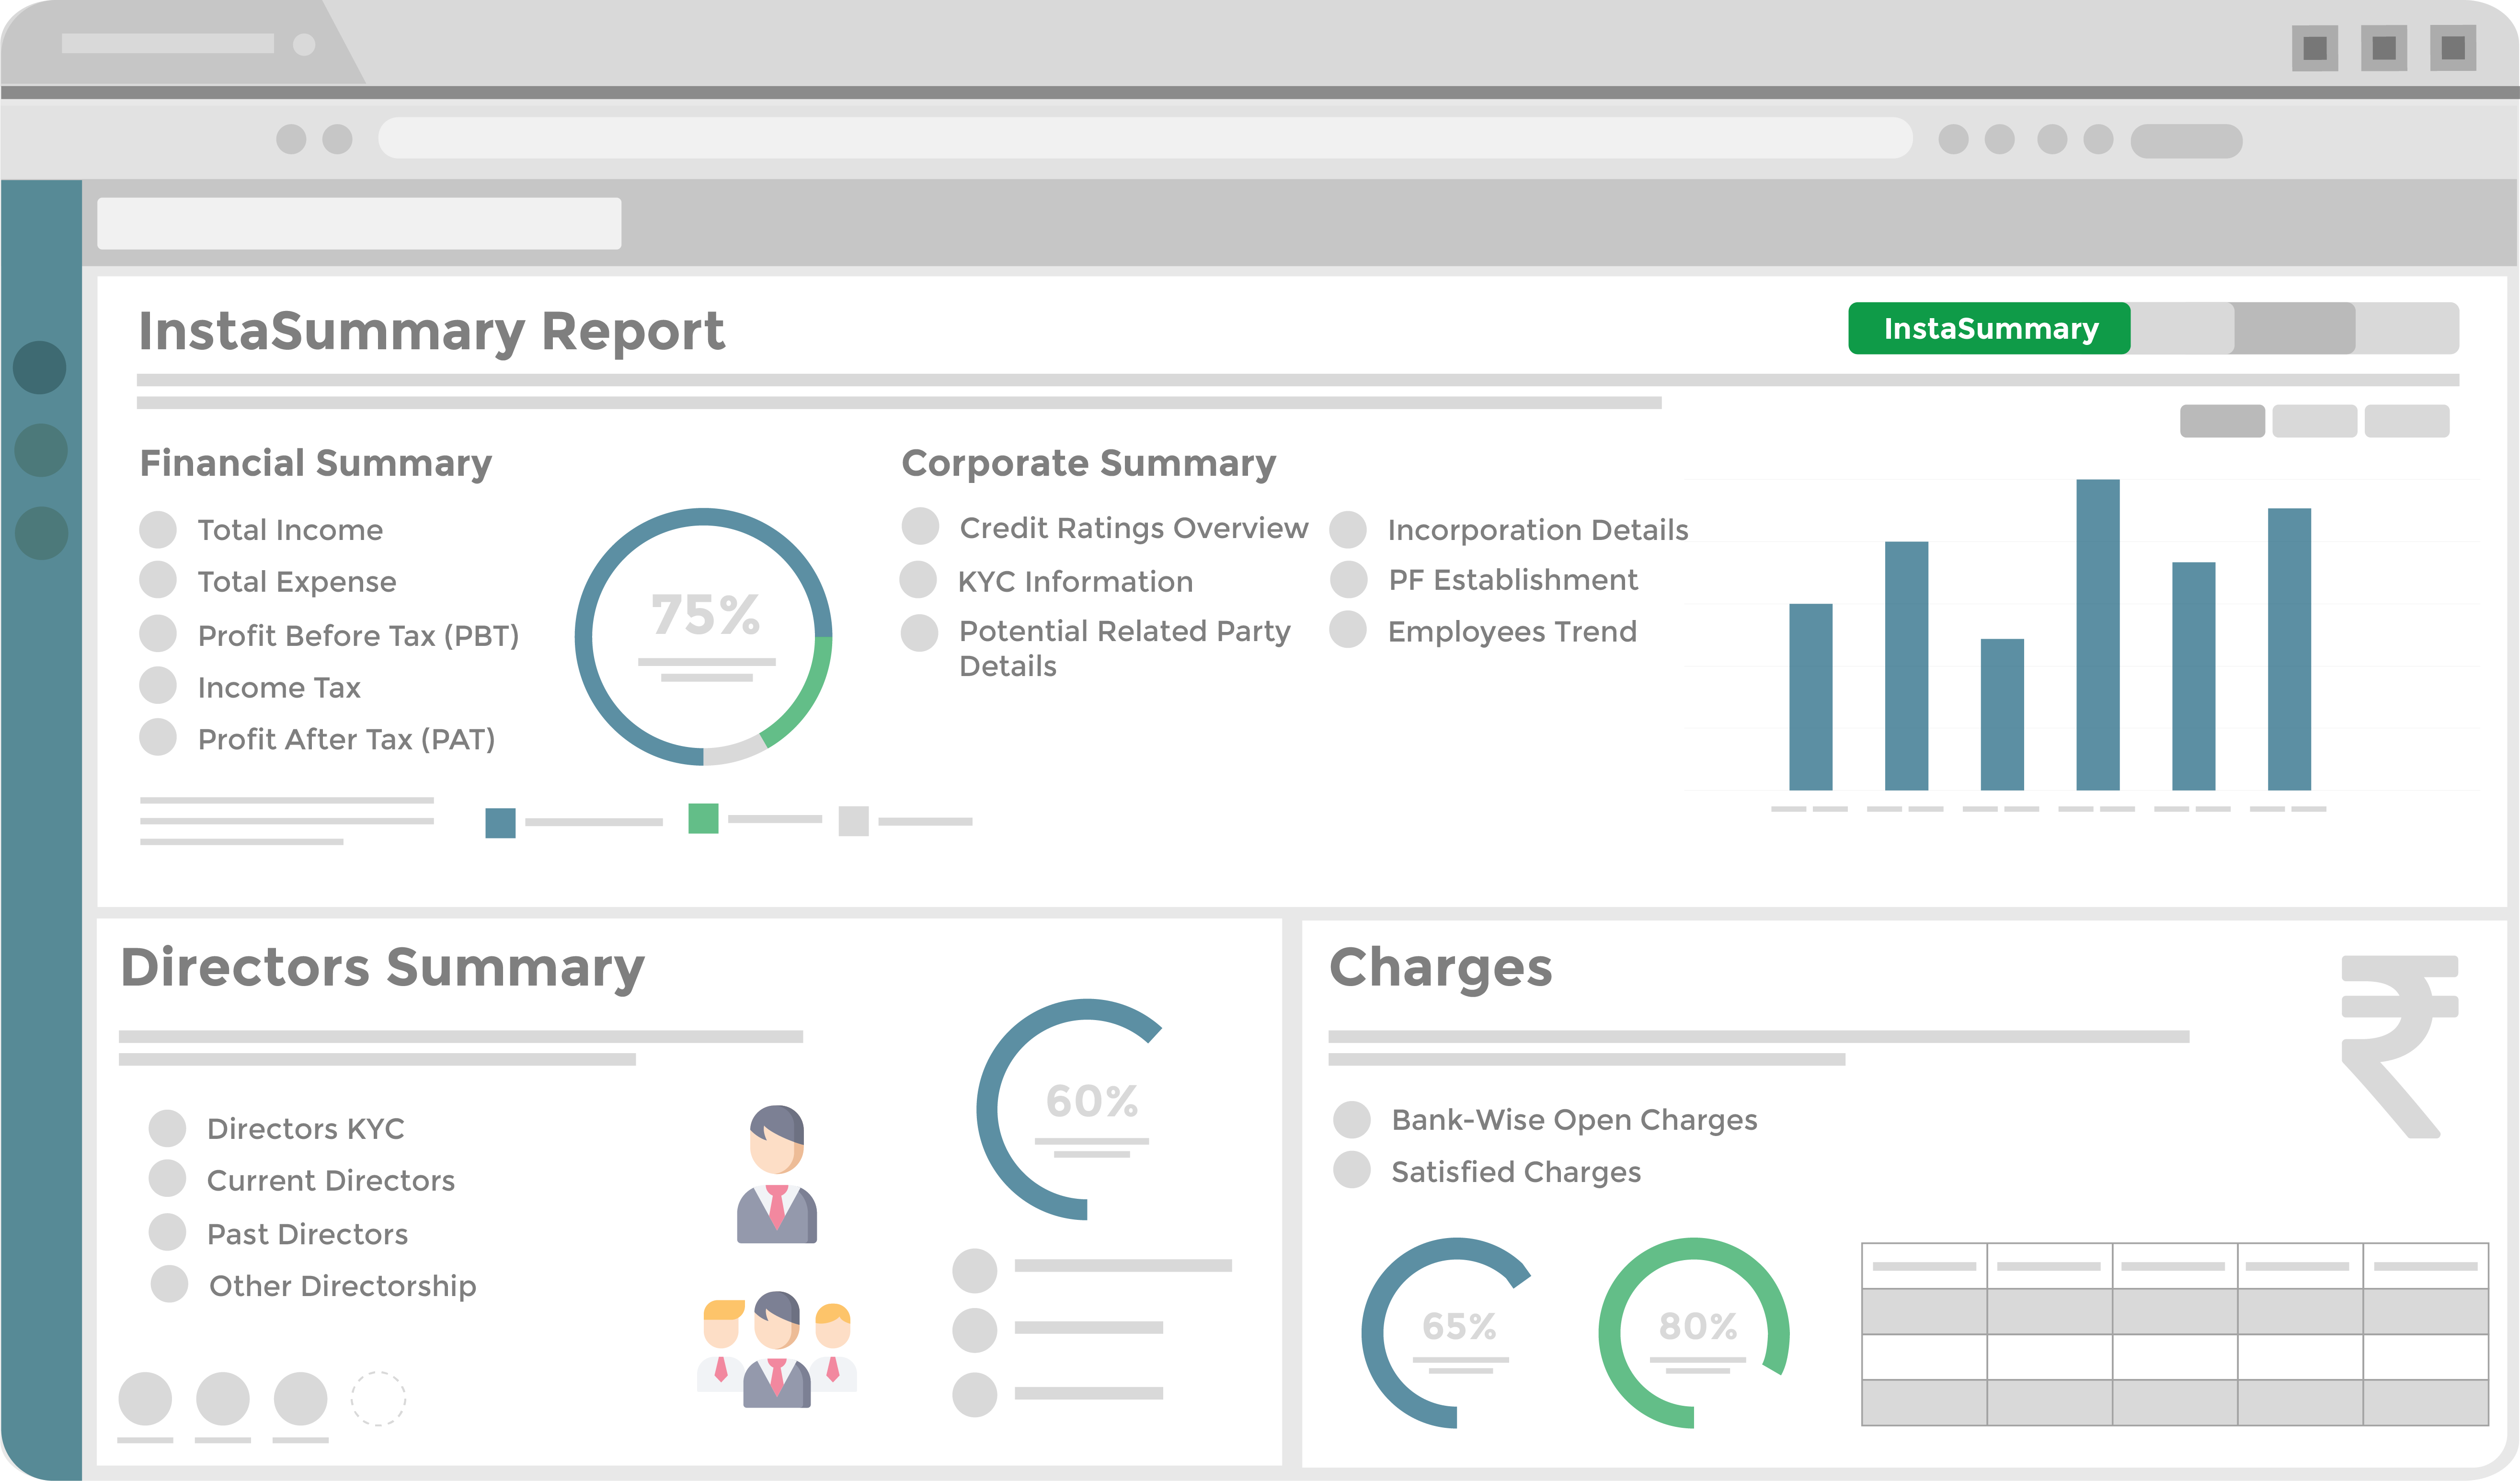Screen dimensions: 2520x1481
Task: Click the search field under the address bar
Action: (359, 223)
